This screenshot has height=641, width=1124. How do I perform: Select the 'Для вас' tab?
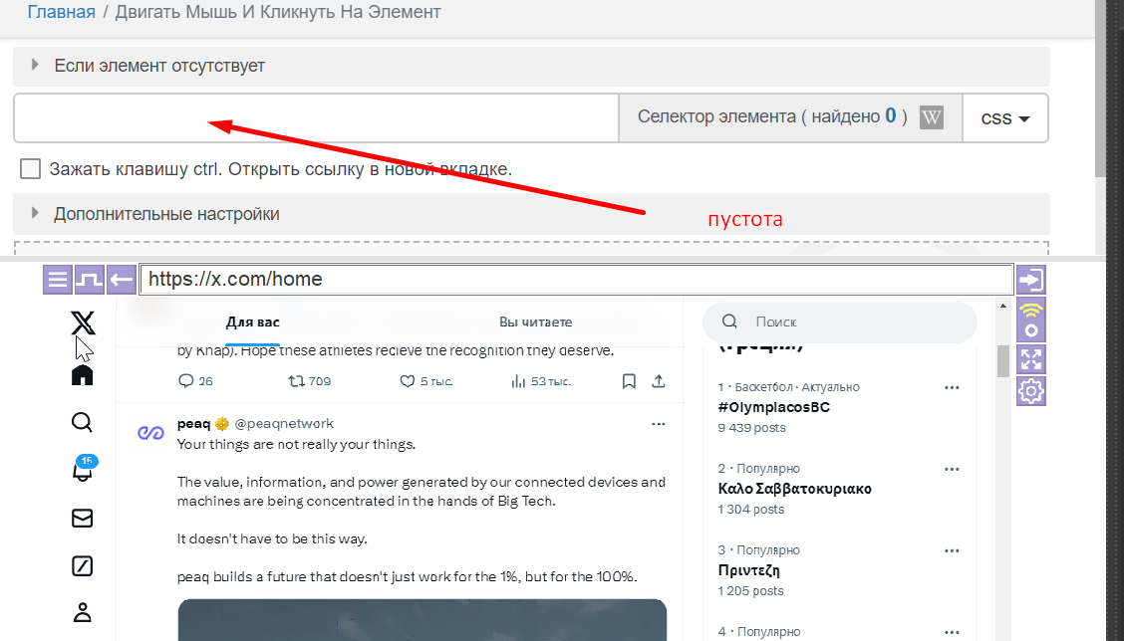point(252,322)
